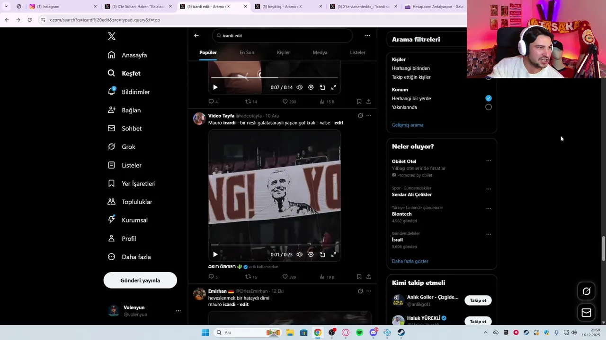Repost the post with 14 reposts

pyautogui.click(x=251, y=102)
